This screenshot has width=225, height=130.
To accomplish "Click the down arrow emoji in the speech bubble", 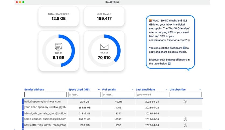I will (x=169, y=64).
